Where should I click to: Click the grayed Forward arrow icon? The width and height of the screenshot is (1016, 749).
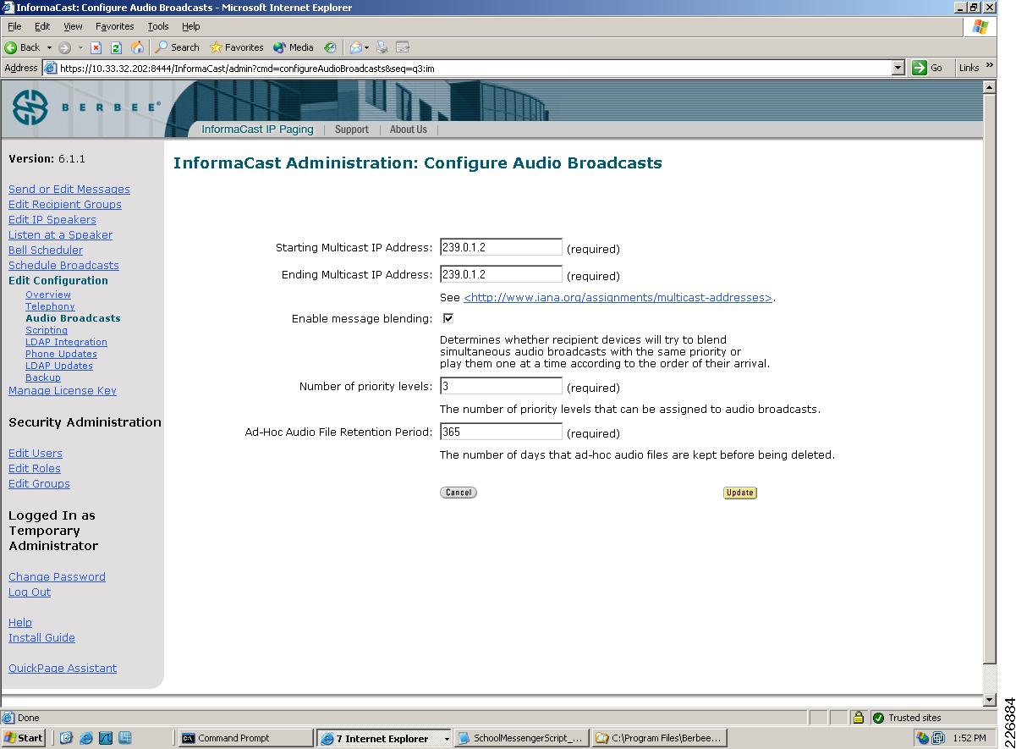tap(64, 47)
